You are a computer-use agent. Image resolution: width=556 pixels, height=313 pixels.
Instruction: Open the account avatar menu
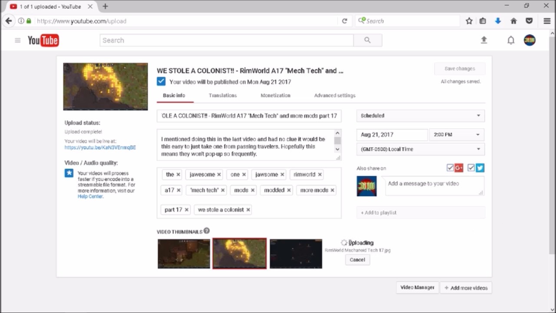pos(530,40)
